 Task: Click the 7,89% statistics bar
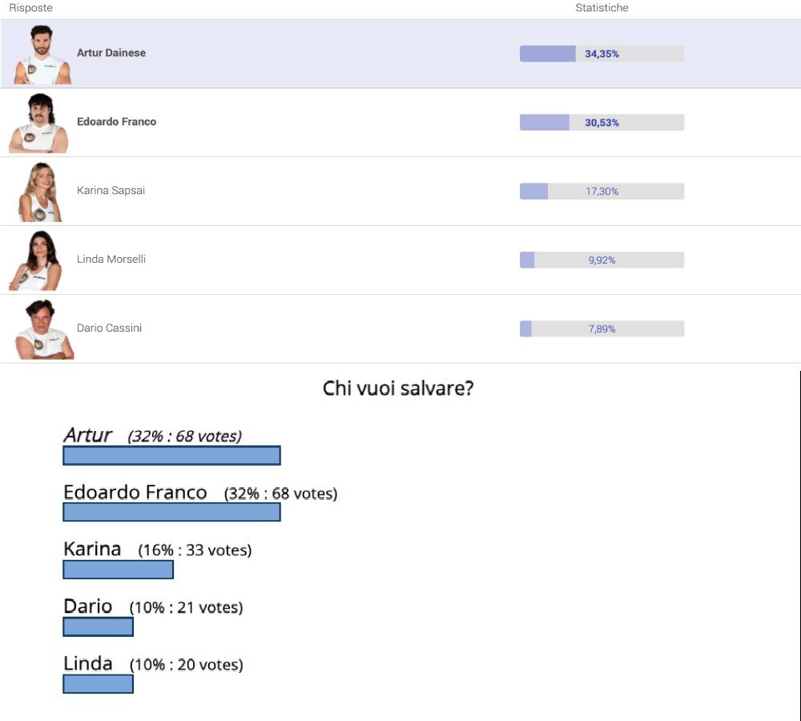click(602, 328)
